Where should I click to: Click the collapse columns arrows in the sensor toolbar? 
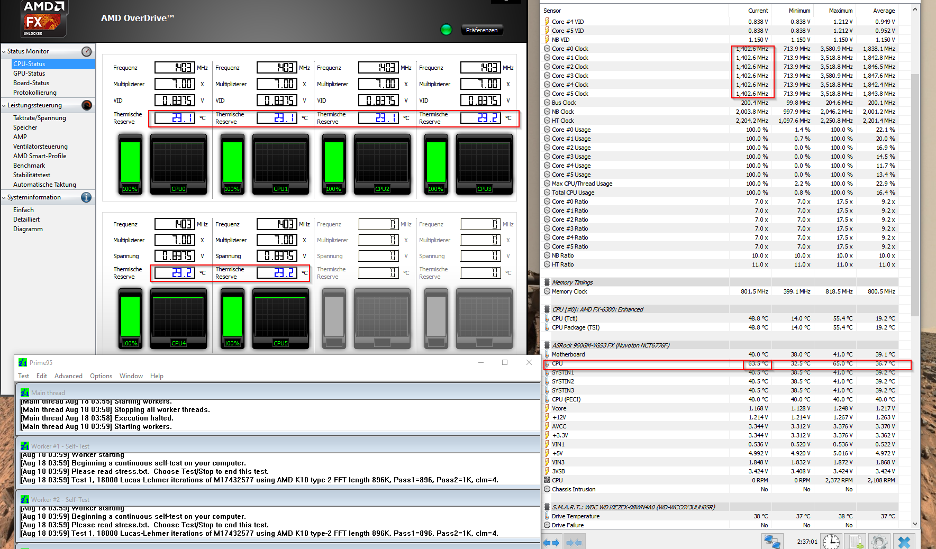tap(574, 542)
